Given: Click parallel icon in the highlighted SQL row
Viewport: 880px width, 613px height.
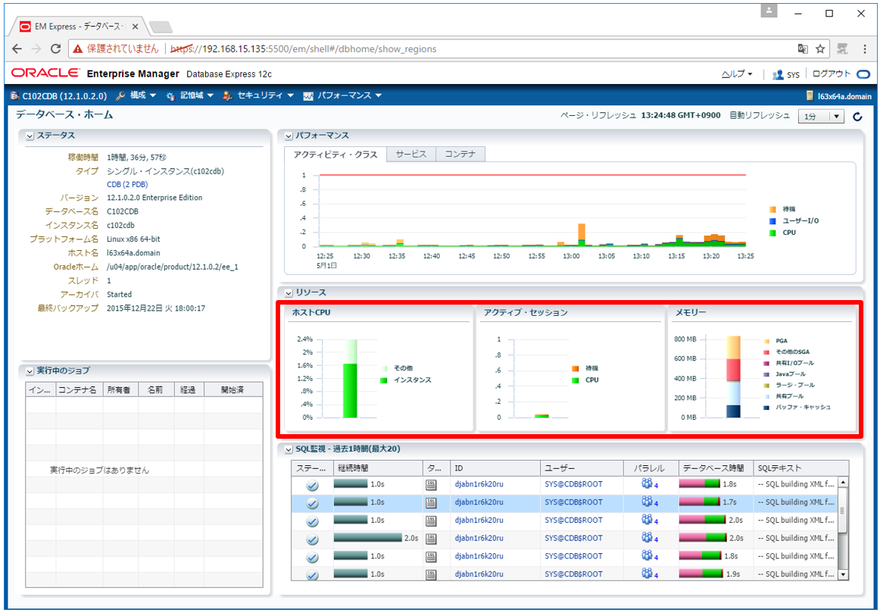Looking at the screenshot, I should pyautogui.click(x=648, y=502).
